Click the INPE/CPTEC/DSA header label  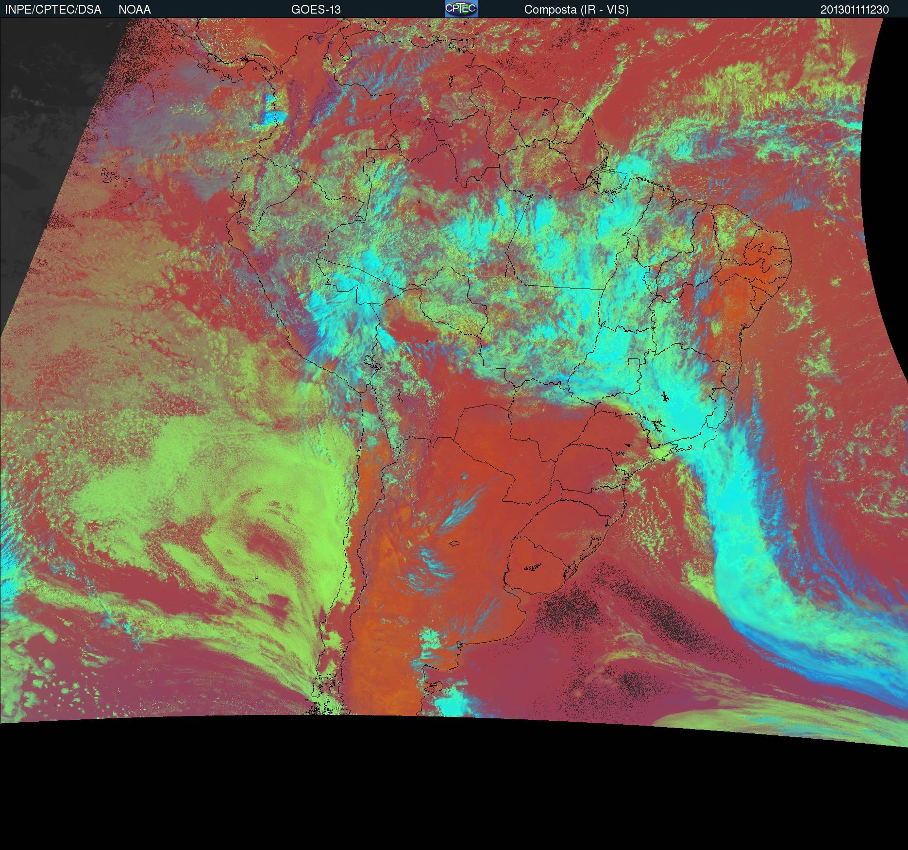pos(53,10)
